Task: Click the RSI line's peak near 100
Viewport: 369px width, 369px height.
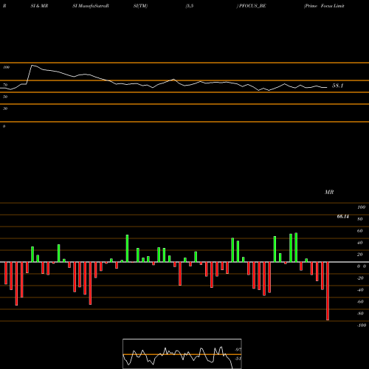Action: coord(32,65)
